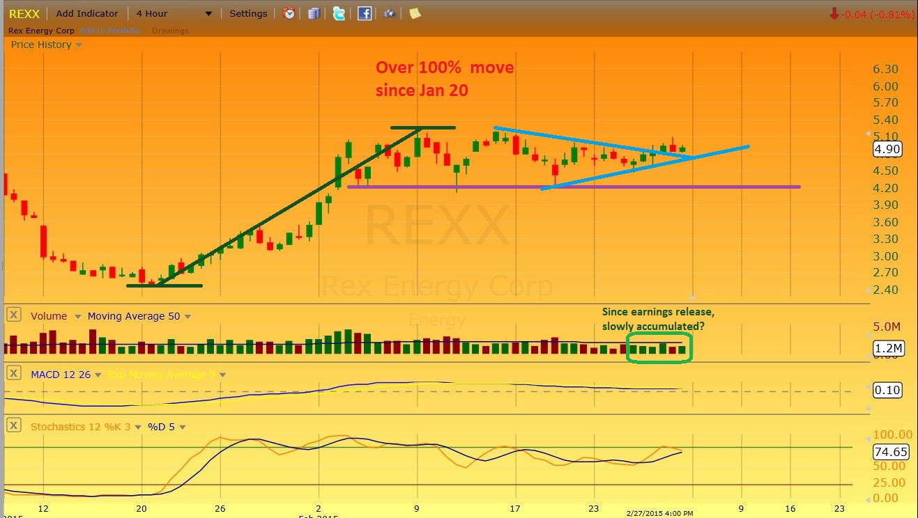Click the Exp Moving Average 9 label
918x518 pixels.
tap(160, 375)
